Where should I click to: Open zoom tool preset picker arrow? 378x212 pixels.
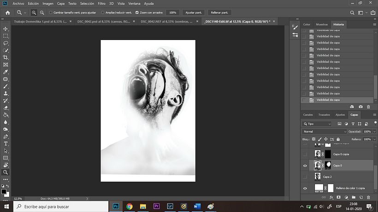click(25, 13)
